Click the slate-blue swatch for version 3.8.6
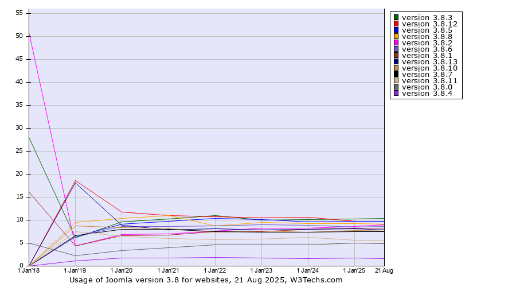Screen dimensions: 516x287 pyautogui.click(x=396, y=49)
